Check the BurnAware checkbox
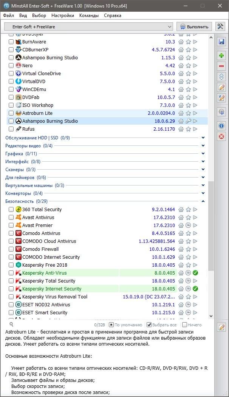The width and height of the screenshot is (229, 397). tap(11, 42)
